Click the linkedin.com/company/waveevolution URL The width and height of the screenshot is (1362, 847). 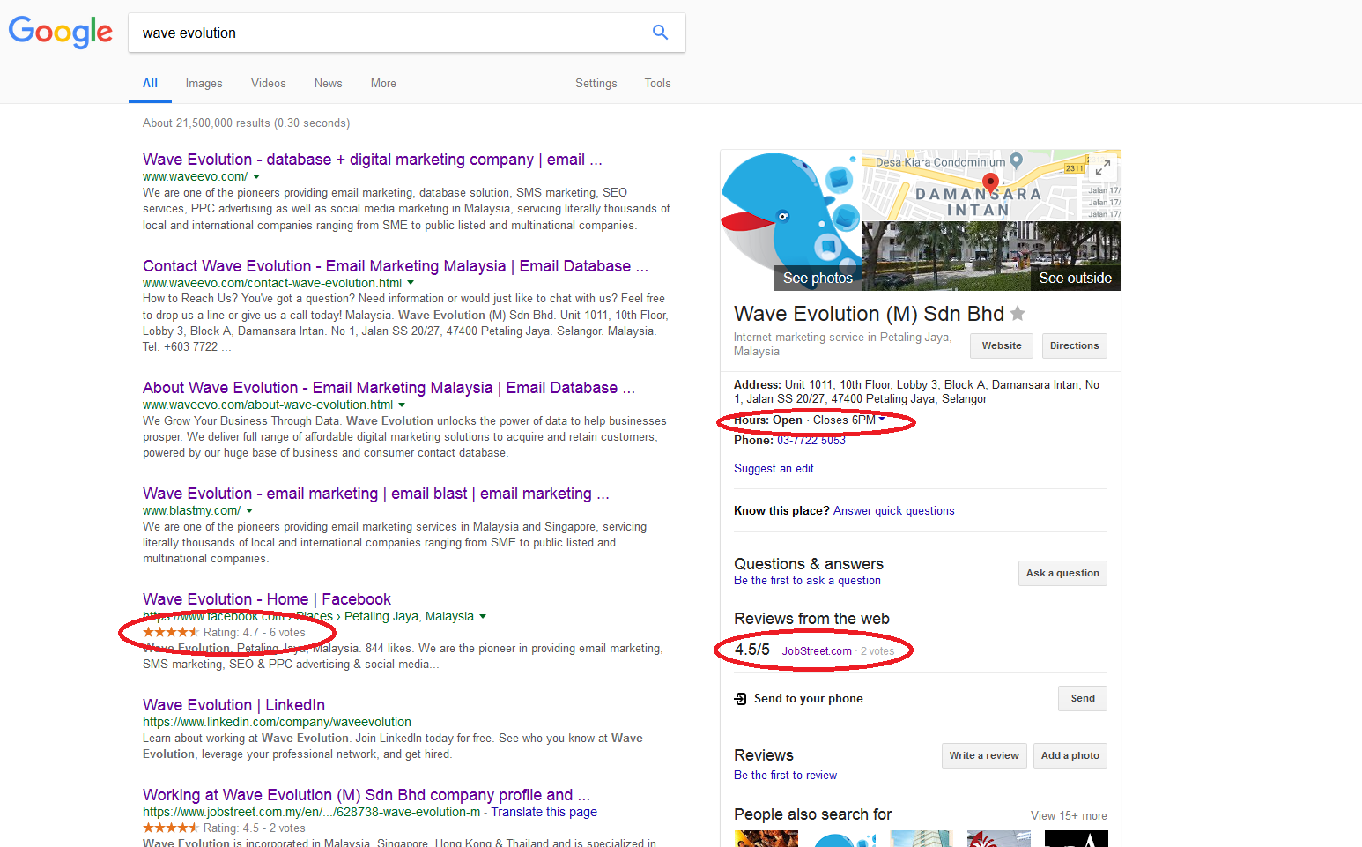[x=277, y=722]
